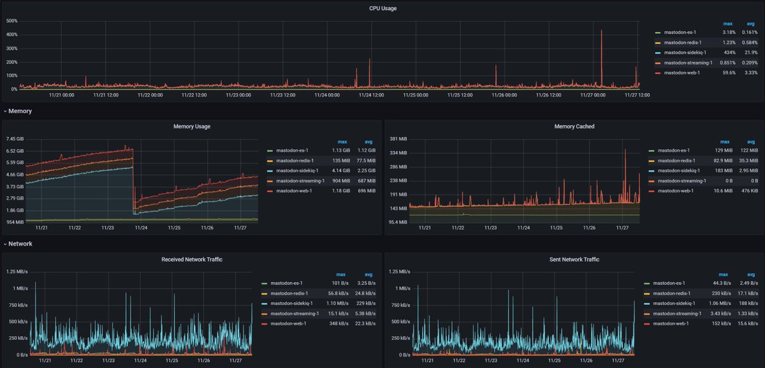The image size is (765, 368).
Task: Click the 4.14 GiB value in Memory Usage legend
Action: (x=340, y=170)
